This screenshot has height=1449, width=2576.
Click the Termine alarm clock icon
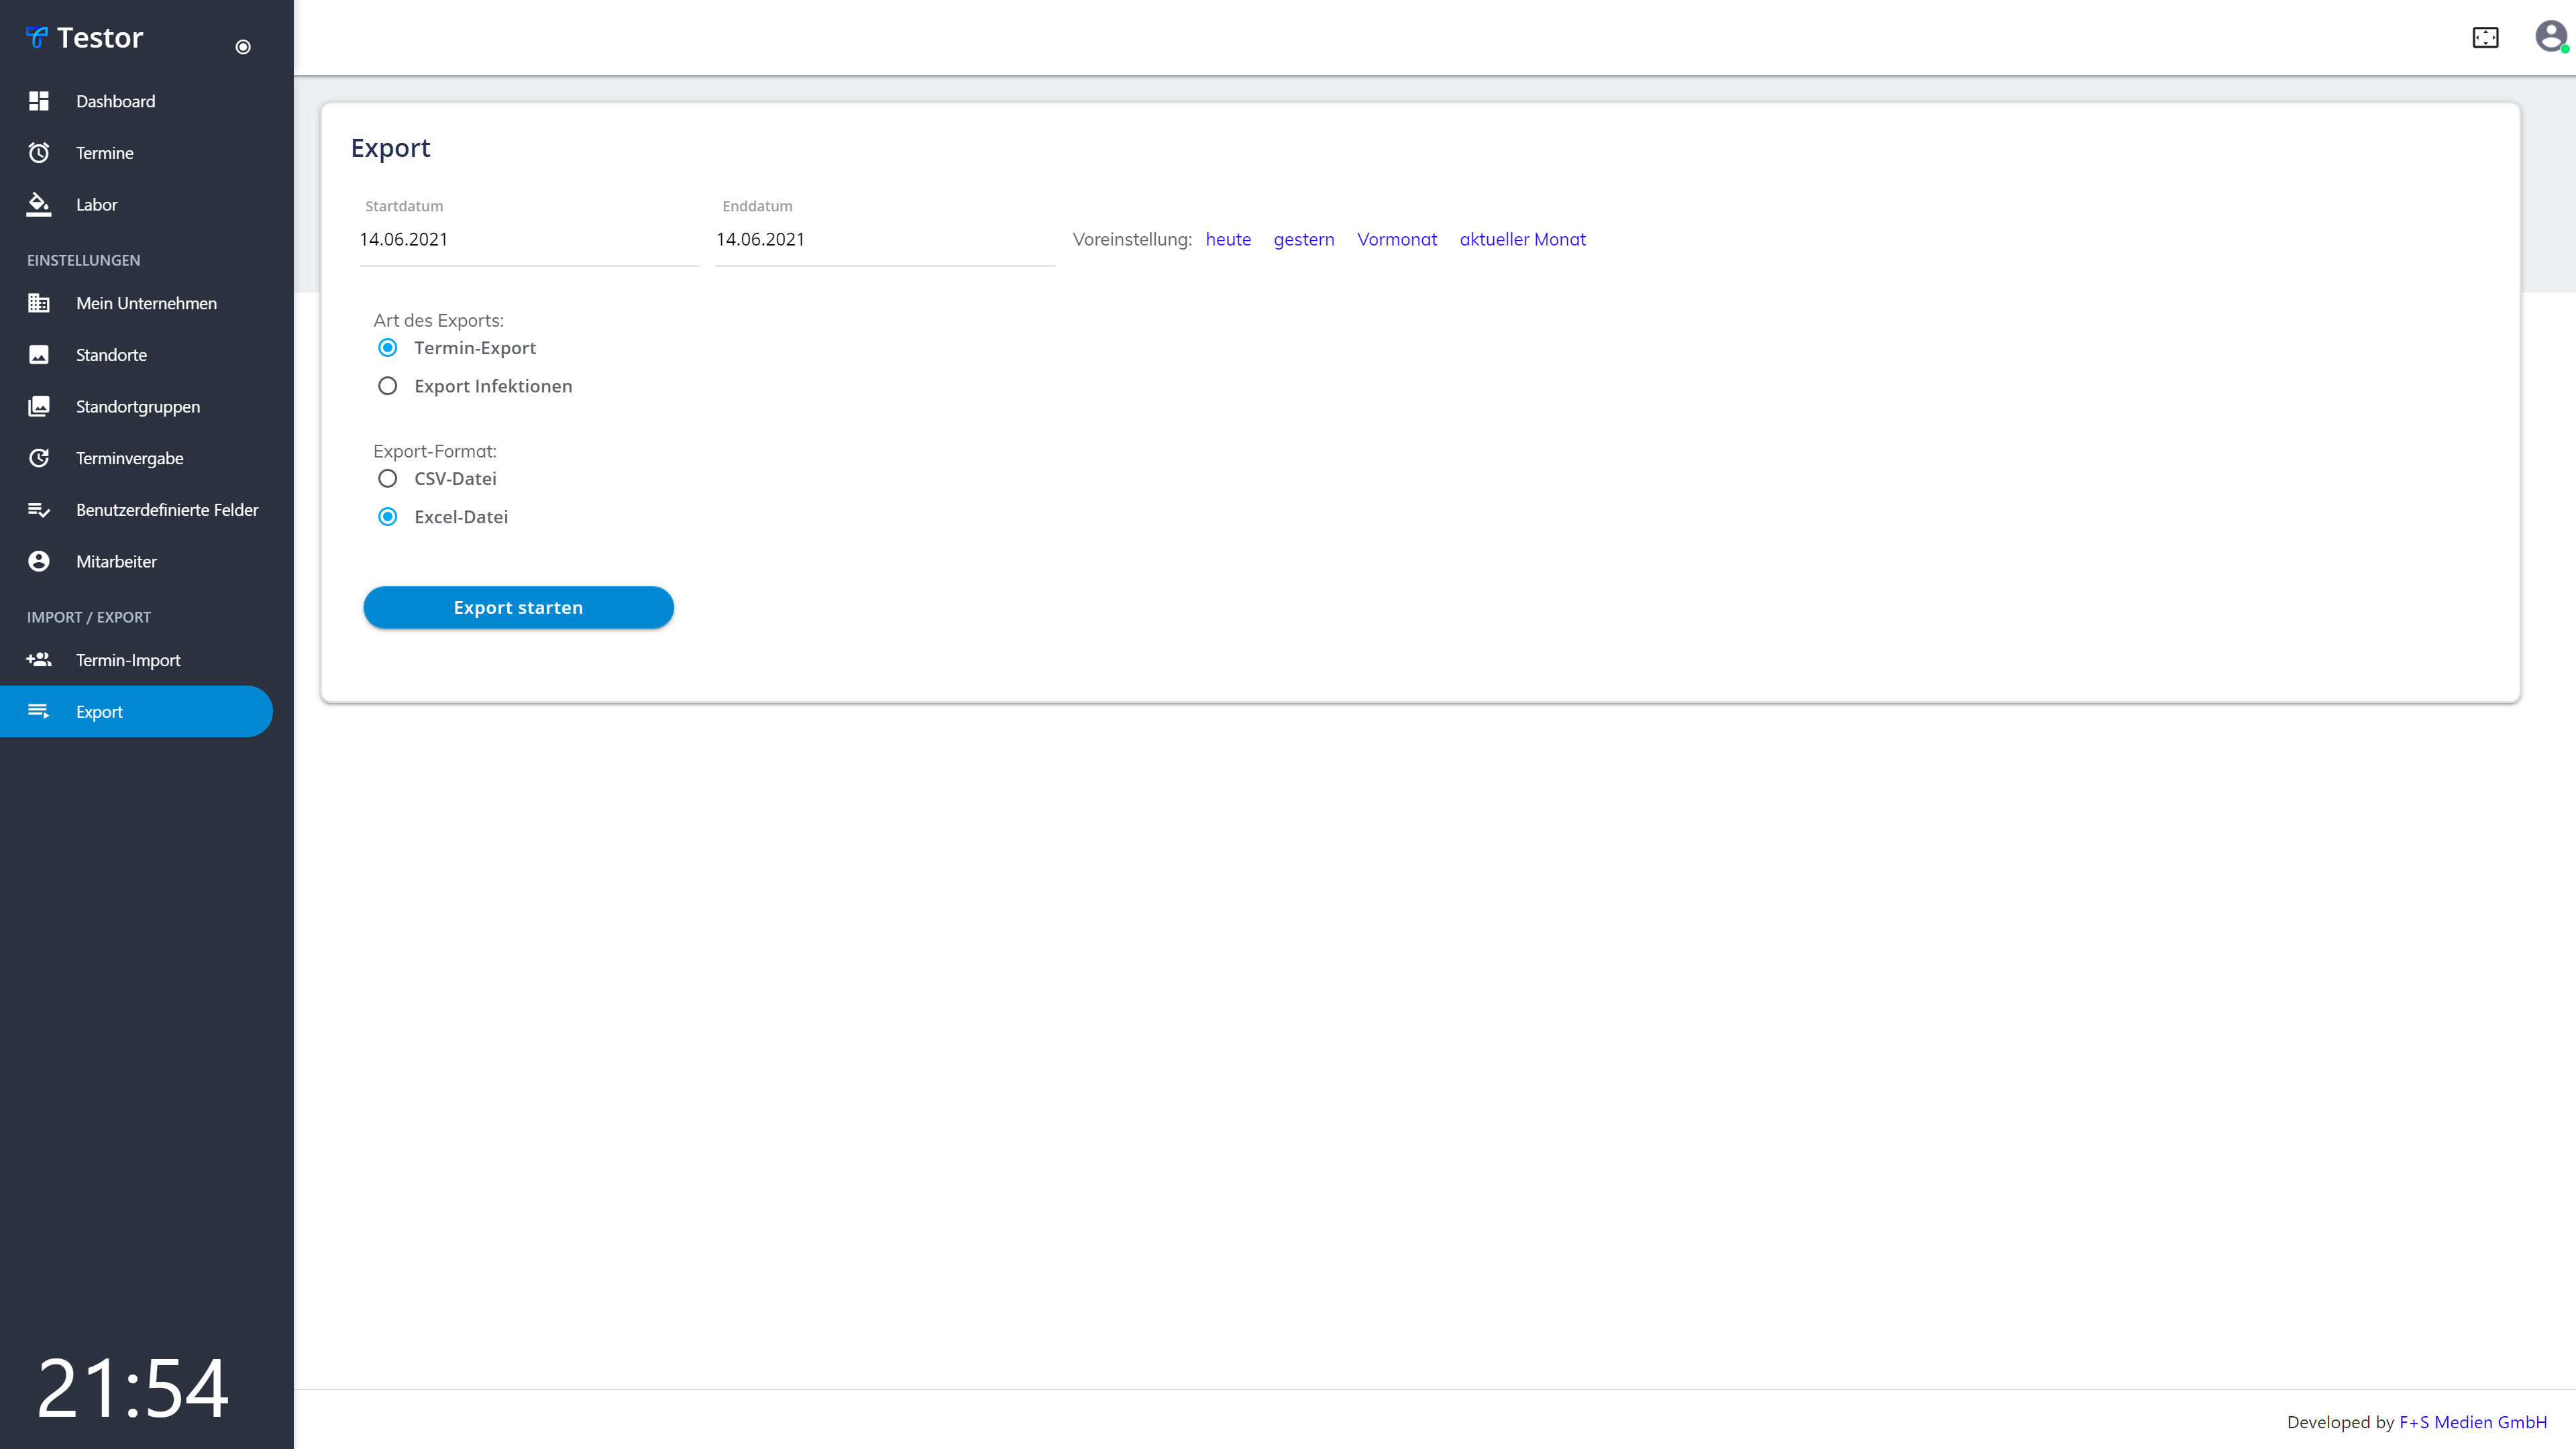[39, 153]
